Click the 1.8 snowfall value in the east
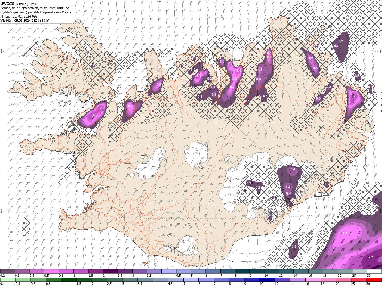This screenshot has height=286, width=382. 353,96
